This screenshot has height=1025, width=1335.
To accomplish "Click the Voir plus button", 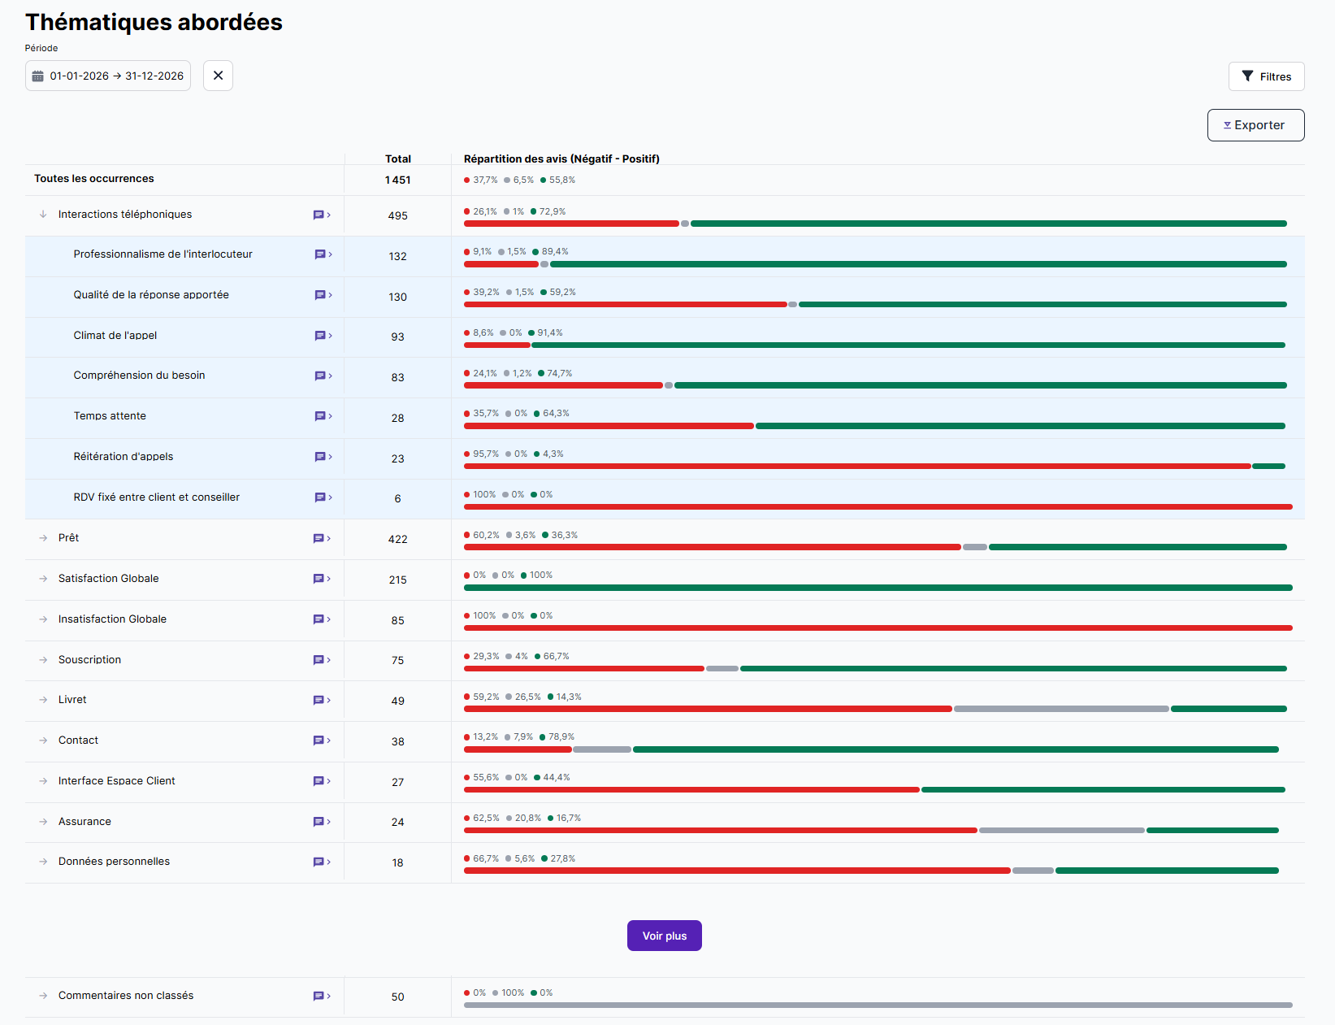I will (664, 936).
